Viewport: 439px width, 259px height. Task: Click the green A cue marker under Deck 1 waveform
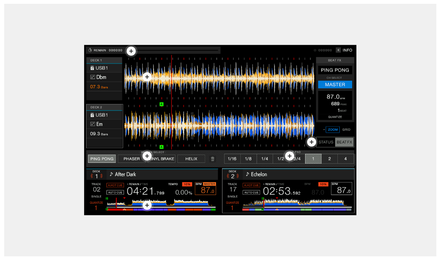(x=161, y=104)
